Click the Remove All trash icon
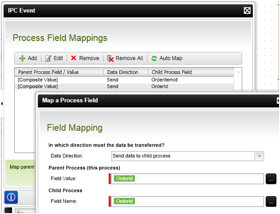Viewport: 280px width, 214px height. pos(110,58)
